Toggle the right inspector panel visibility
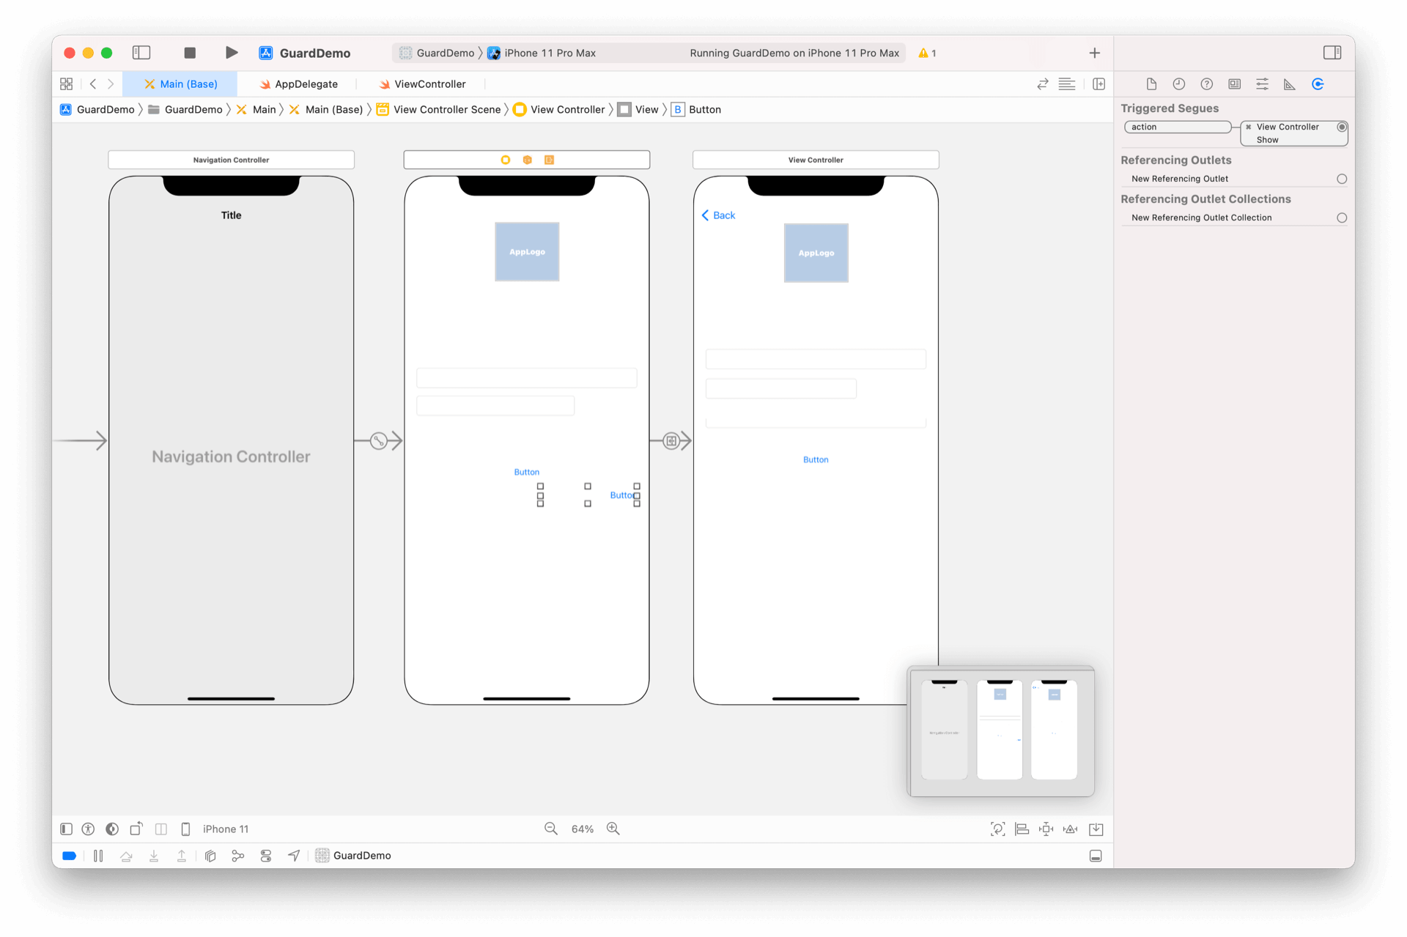Screen dimensions: 1407x937 pyautogui.click(x=1332, y=53)
